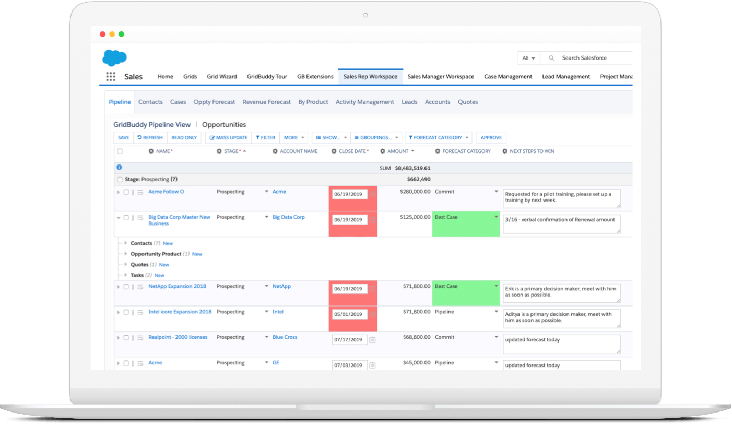Open calendar picker for 07/17/2019 date
The image size is (732, 424).
[x=372, y=340]
